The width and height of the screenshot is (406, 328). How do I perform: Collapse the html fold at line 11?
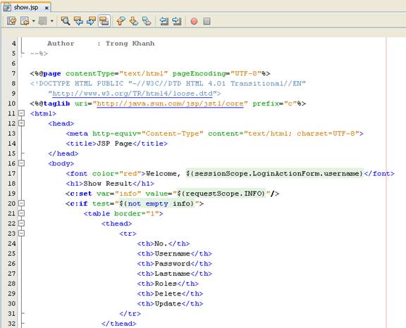[21, 113]
